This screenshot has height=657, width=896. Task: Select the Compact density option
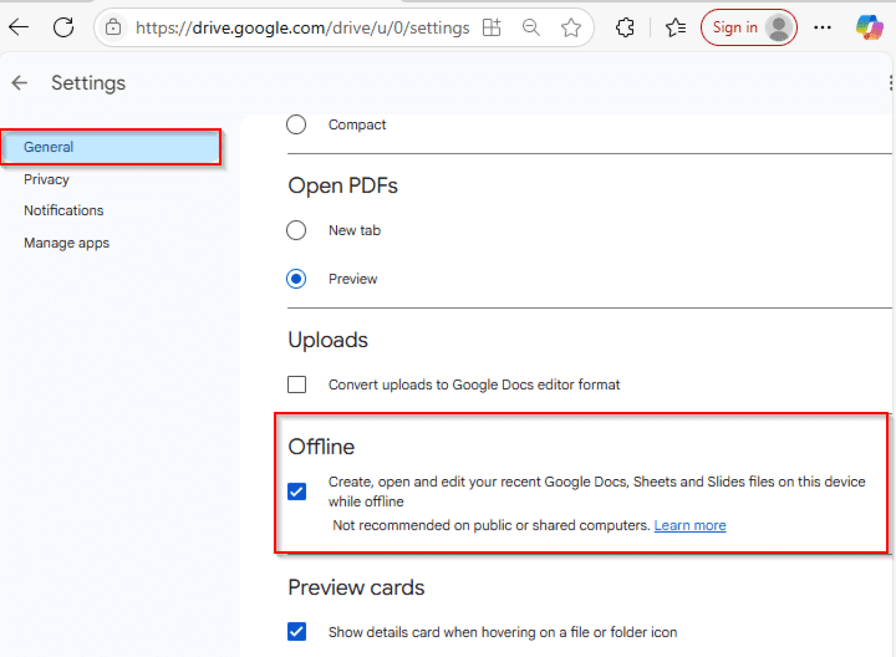296,124
